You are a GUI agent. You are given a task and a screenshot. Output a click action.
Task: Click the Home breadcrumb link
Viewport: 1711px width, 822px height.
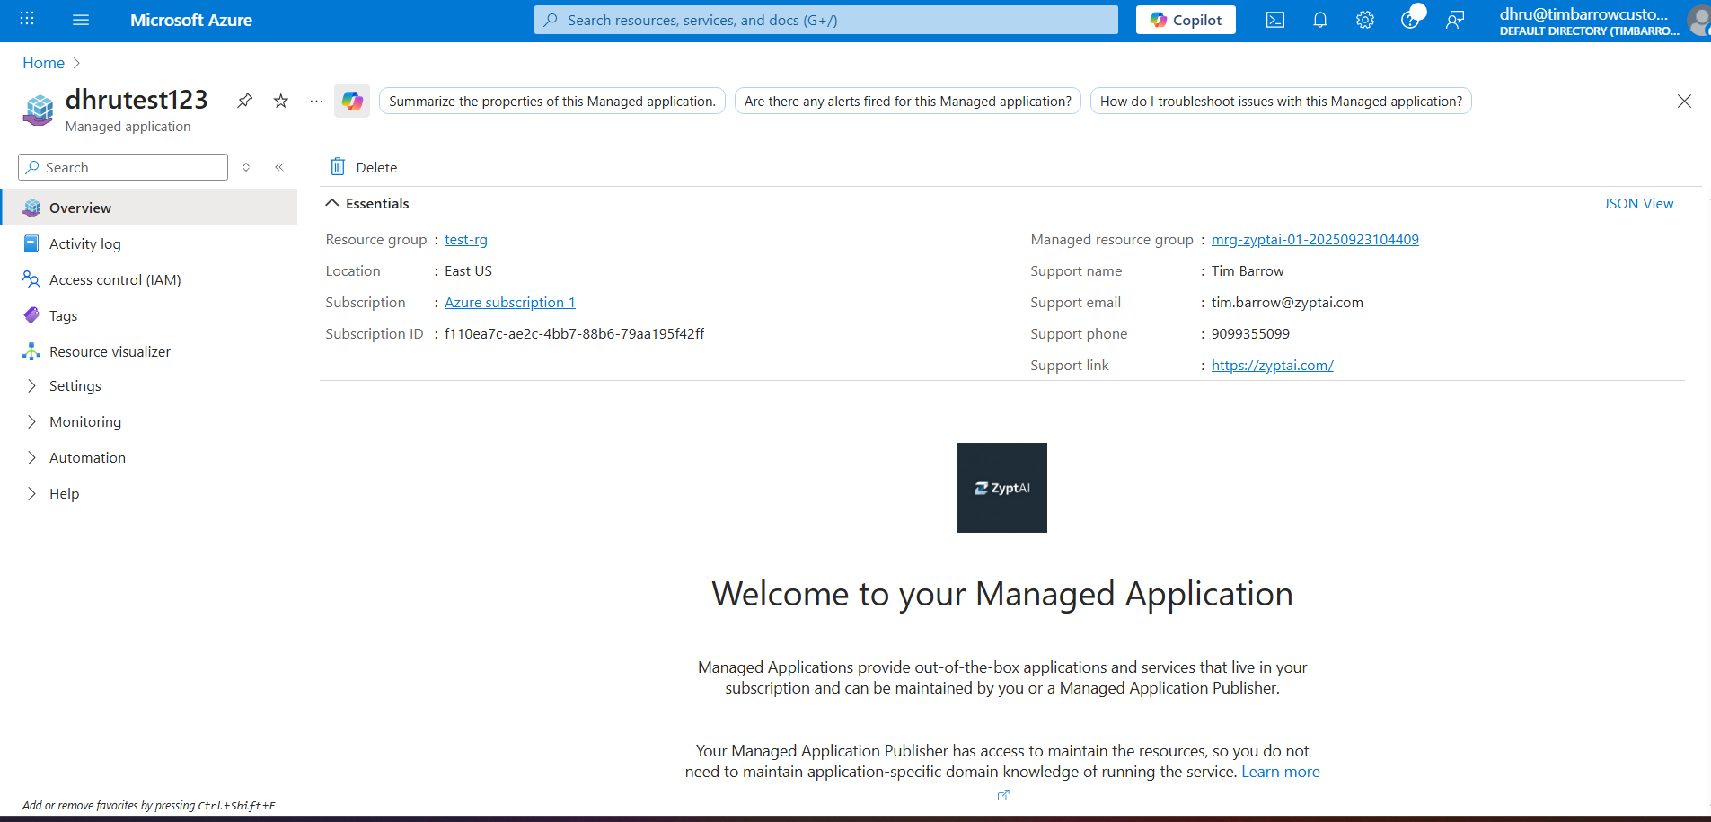(x=43, y=63)
